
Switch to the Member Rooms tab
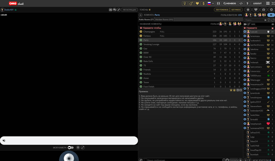point(164,20)
